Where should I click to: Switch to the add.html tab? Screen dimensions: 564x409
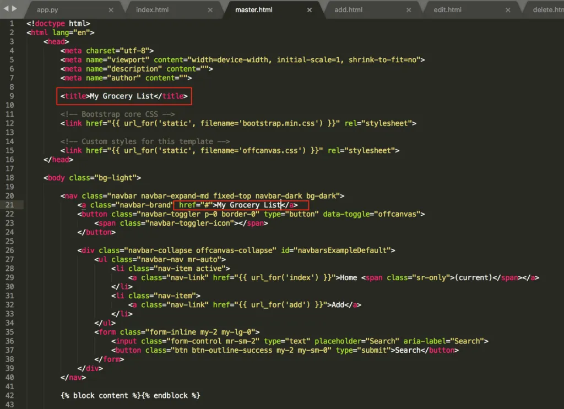click(348, 10)
